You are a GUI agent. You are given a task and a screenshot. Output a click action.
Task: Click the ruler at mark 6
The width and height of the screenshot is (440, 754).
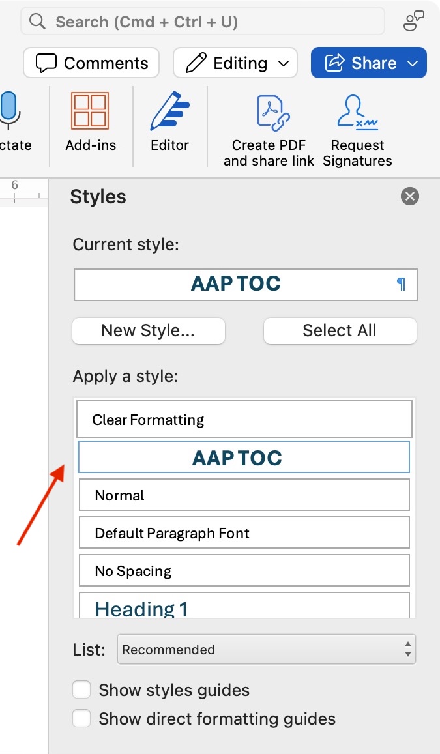pyautogui.click(x=14, y=185)
